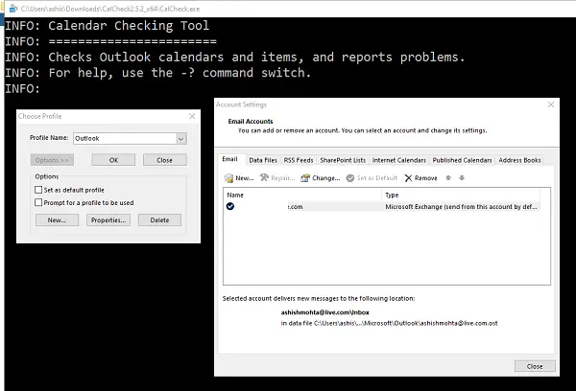Click the Repair wrench icon
This screenshot has height=391, width=576.
(x=264, y=178)
